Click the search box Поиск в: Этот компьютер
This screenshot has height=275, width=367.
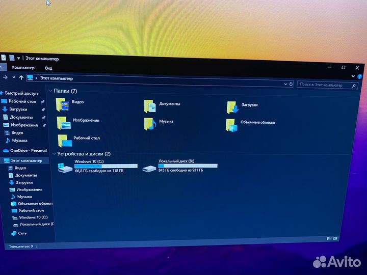[326, 85]
